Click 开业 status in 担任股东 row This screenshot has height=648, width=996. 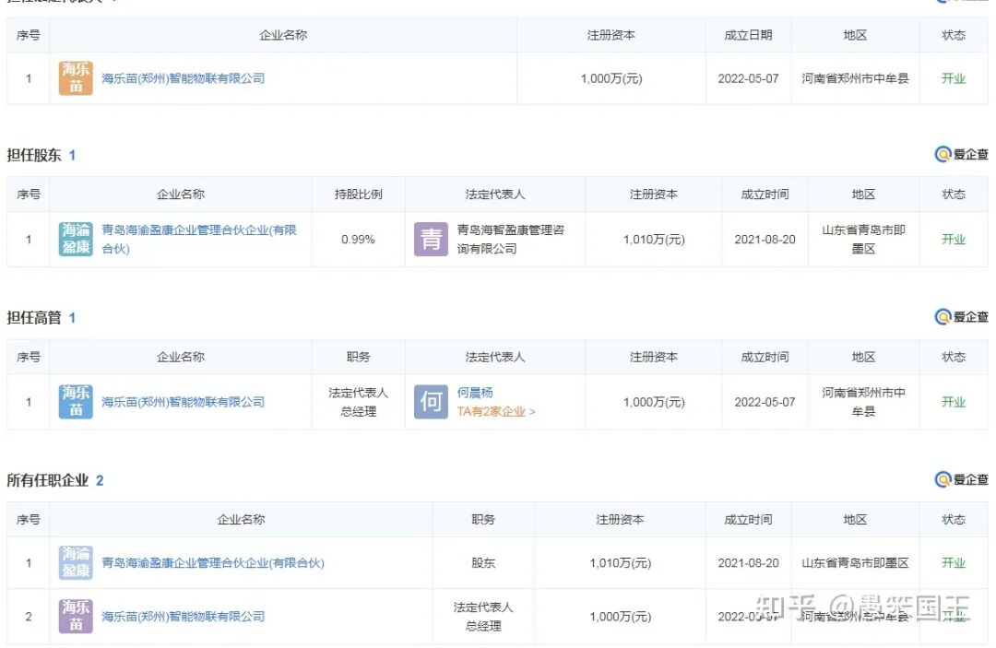(954, 239)
